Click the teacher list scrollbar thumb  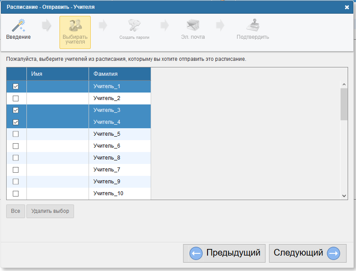pyautogui.click(x=344, y=104)
